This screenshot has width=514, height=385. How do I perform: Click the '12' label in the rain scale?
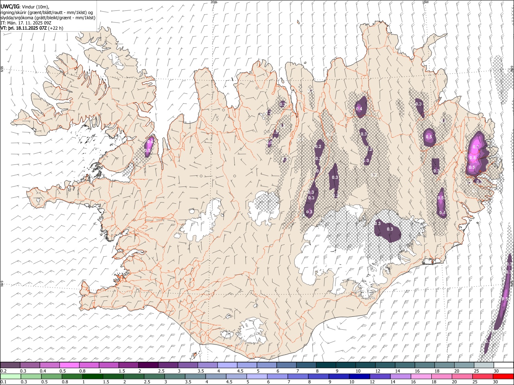372,382
